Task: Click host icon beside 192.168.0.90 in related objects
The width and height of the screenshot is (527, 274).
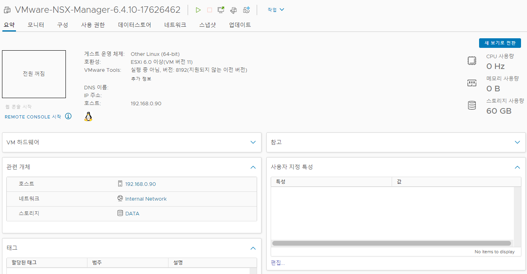Action: coord(120,184)
